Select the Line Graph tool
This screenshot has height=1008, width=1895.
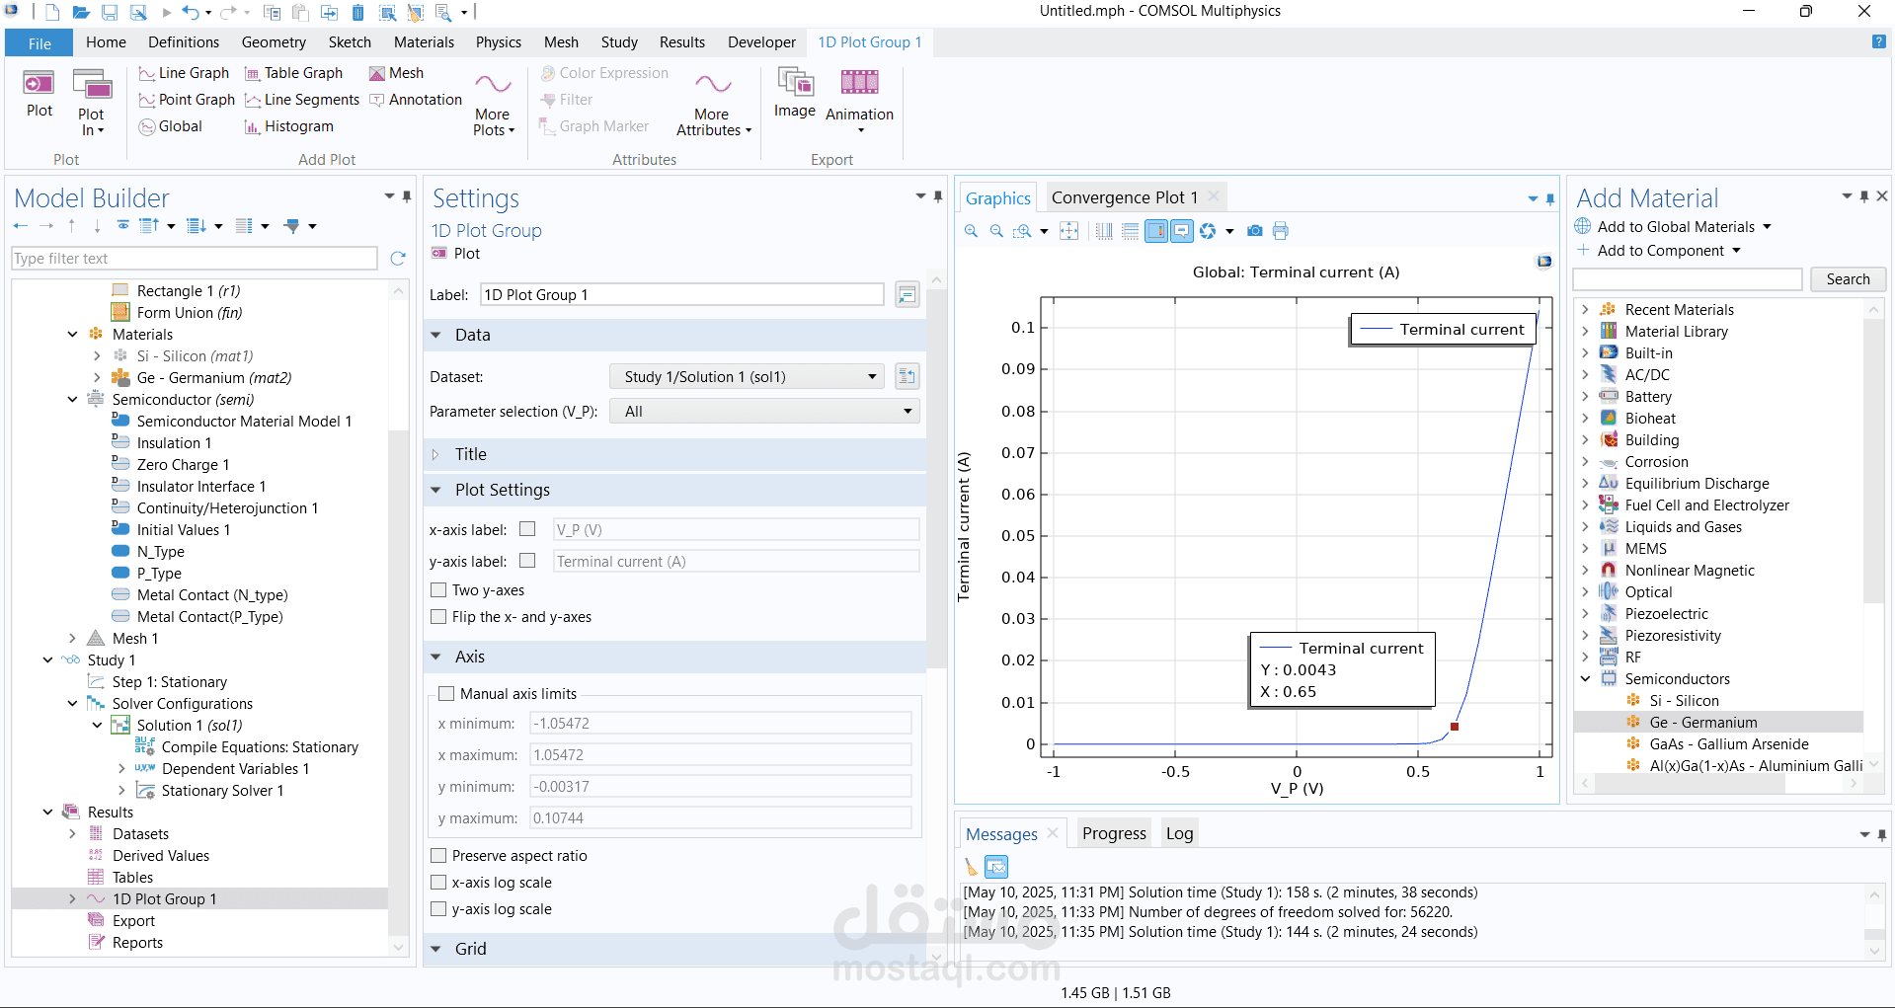coord(184,73)
